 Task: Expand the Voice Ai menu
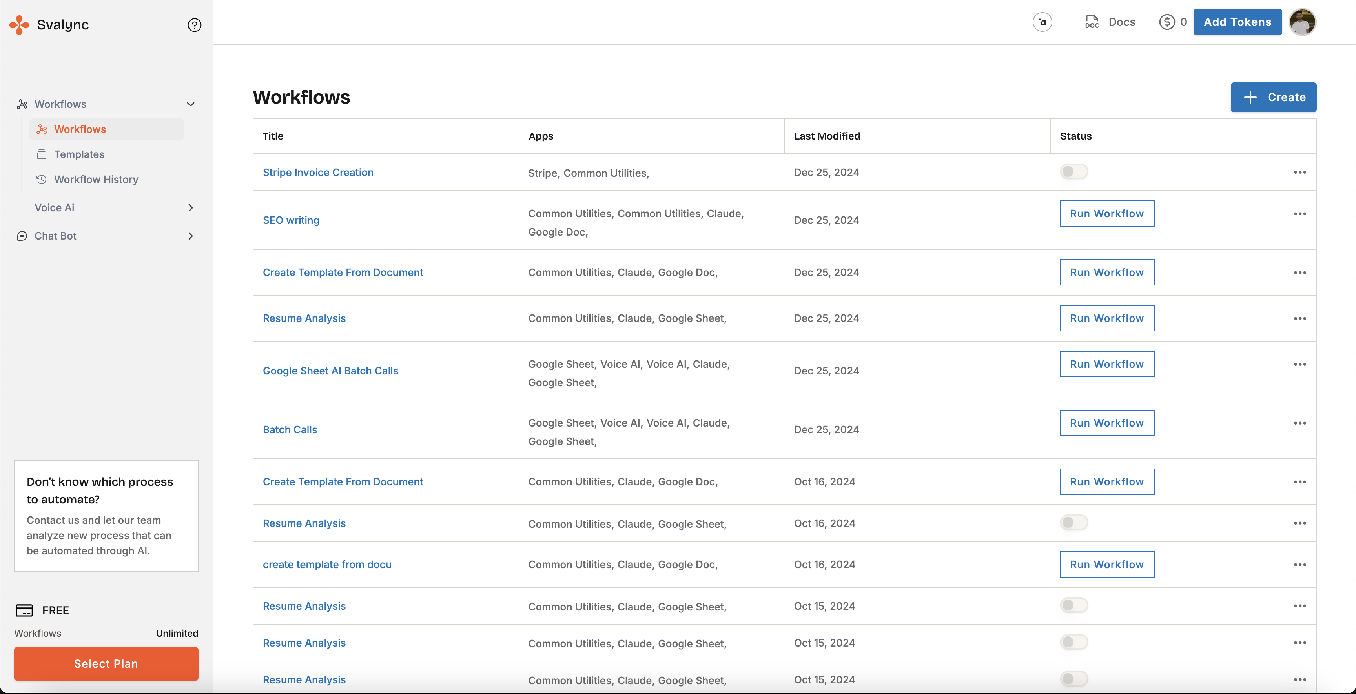[x=191, y=208]
